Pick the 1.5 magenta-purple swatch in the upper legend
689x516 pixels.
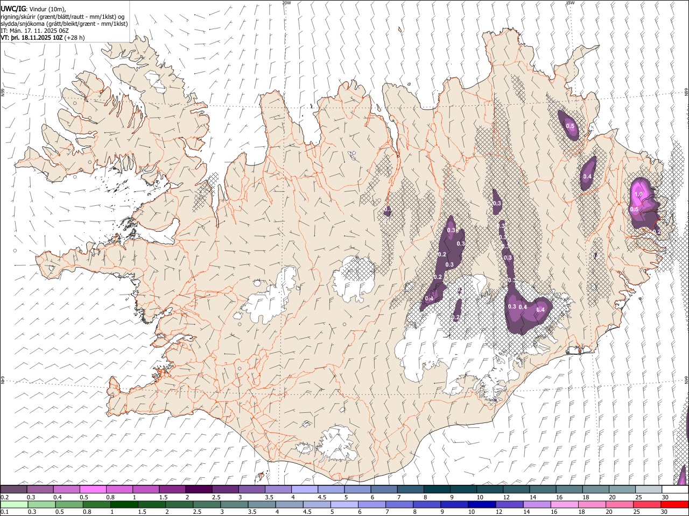172,489
